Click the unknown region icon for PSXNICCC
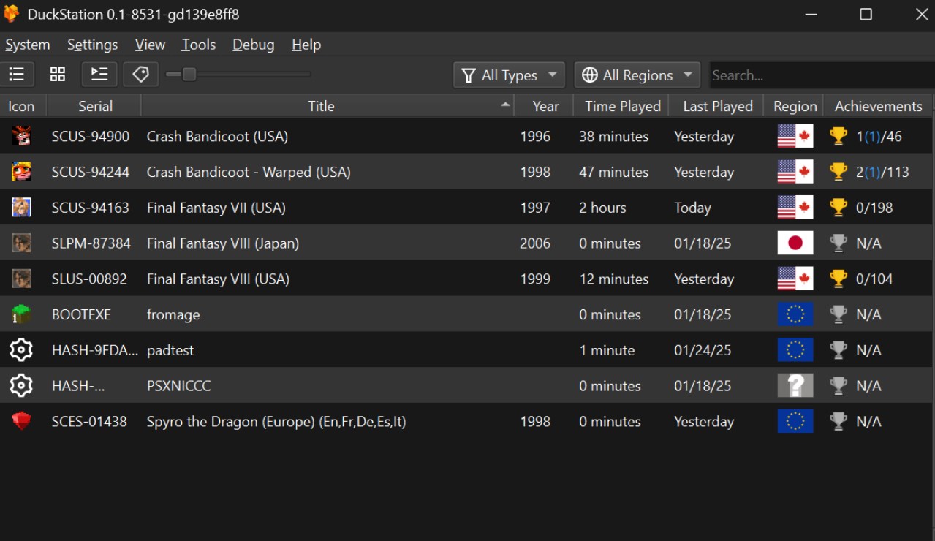This screenshot has height=541, width=935. [795, 386]
